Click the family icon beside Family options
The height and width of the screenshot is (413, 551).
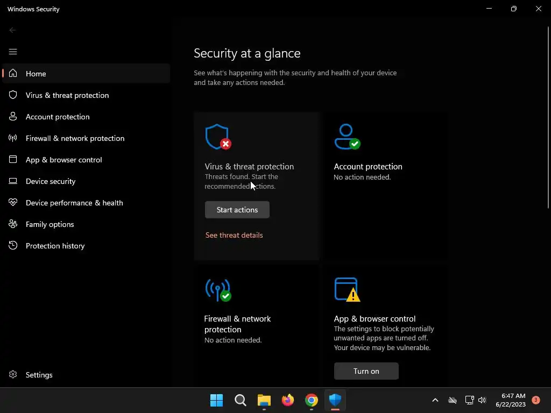(x=13, y=224)
